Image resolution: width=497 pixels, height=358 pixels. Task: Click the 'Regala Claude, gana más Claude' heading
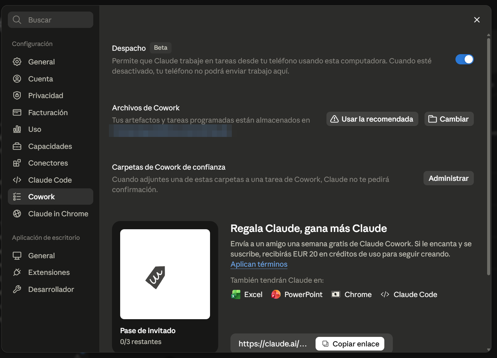tap(309, 228)
